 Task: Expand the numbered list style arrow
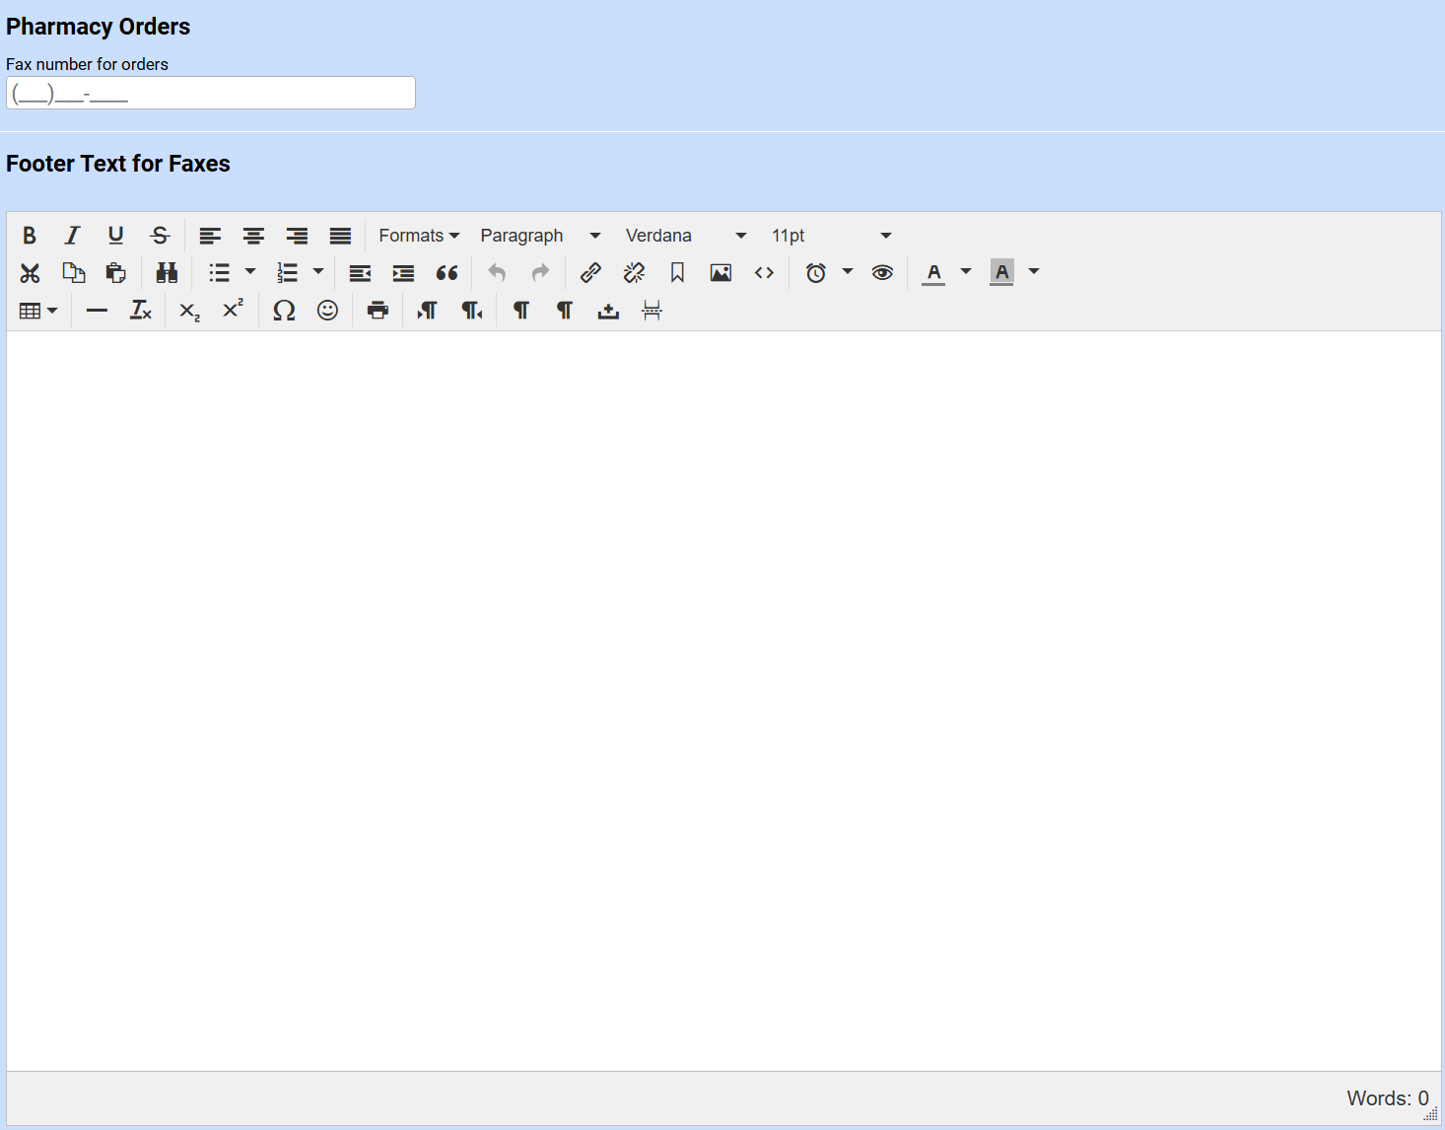[x=318, y=272]
